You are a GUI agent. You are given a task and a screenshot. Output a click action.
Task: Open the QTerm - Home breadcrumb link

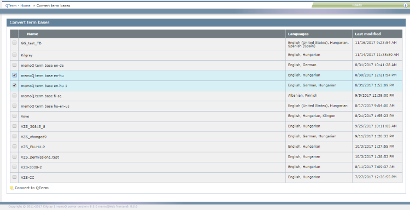(18, 5)
